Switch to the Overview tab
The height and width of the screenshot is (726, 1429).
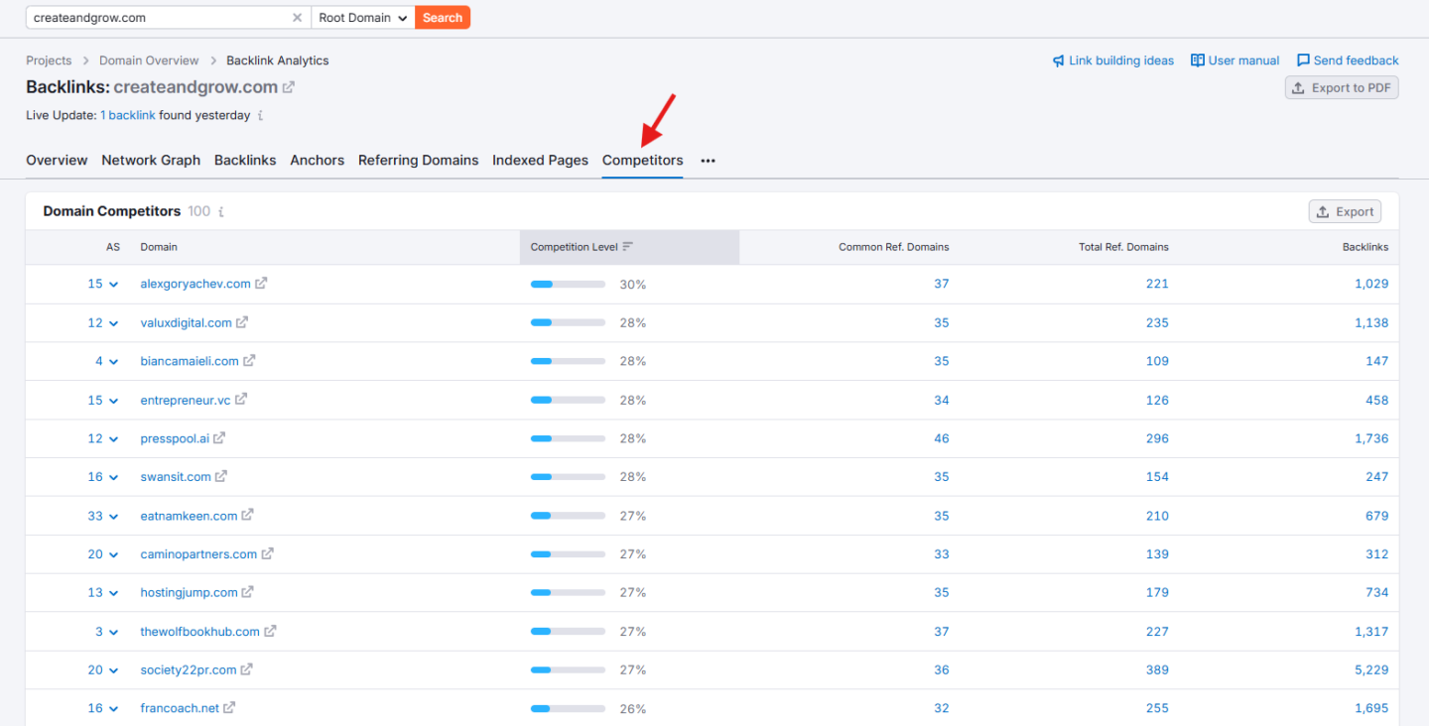pos(57,161)
